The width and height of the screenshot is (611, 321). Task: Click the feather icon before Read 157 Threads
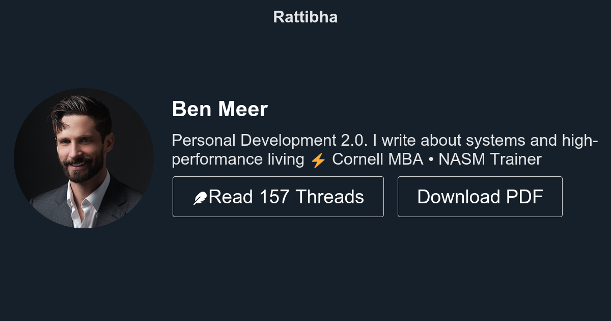(200, 198)
